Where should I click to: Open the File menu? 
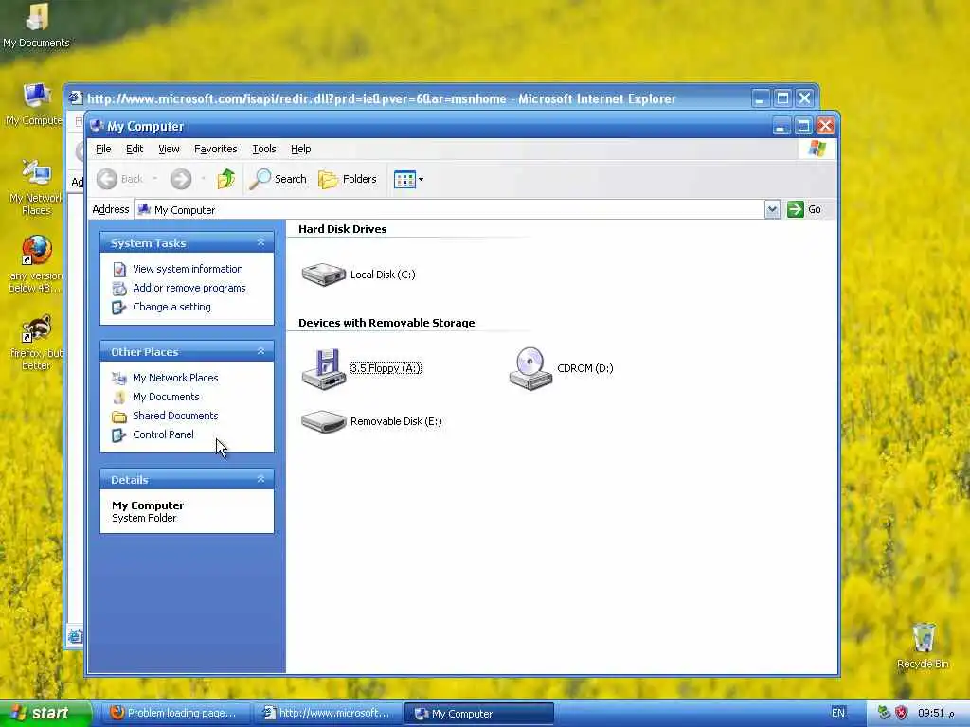[103, 149]
